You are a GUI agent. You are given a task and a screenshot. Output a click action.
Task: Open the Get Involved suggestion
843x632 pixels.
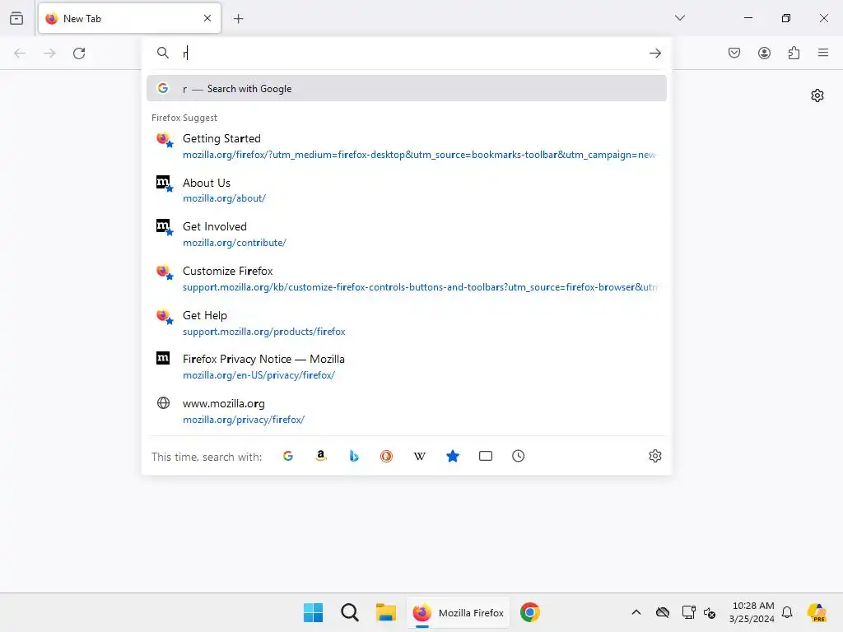(x=407, y=235)
